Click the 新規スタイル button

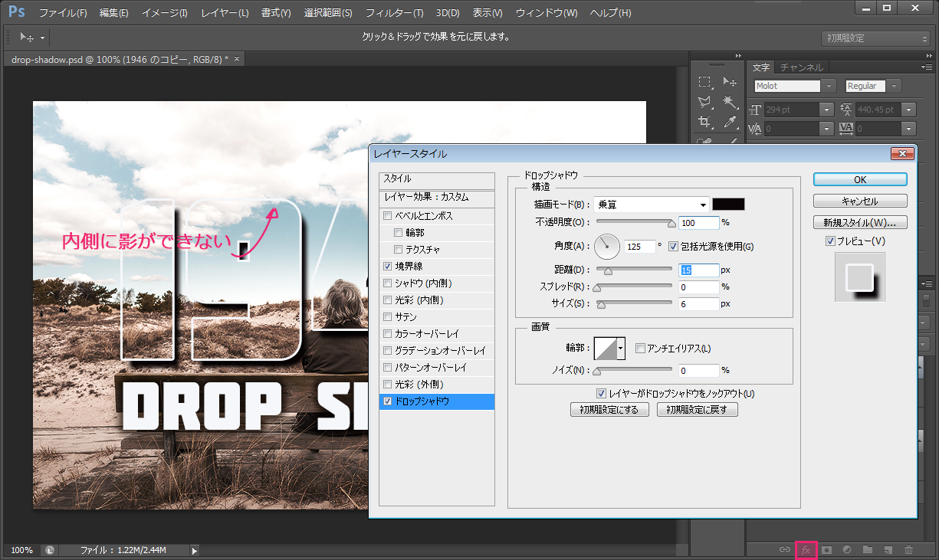[859, 222]
